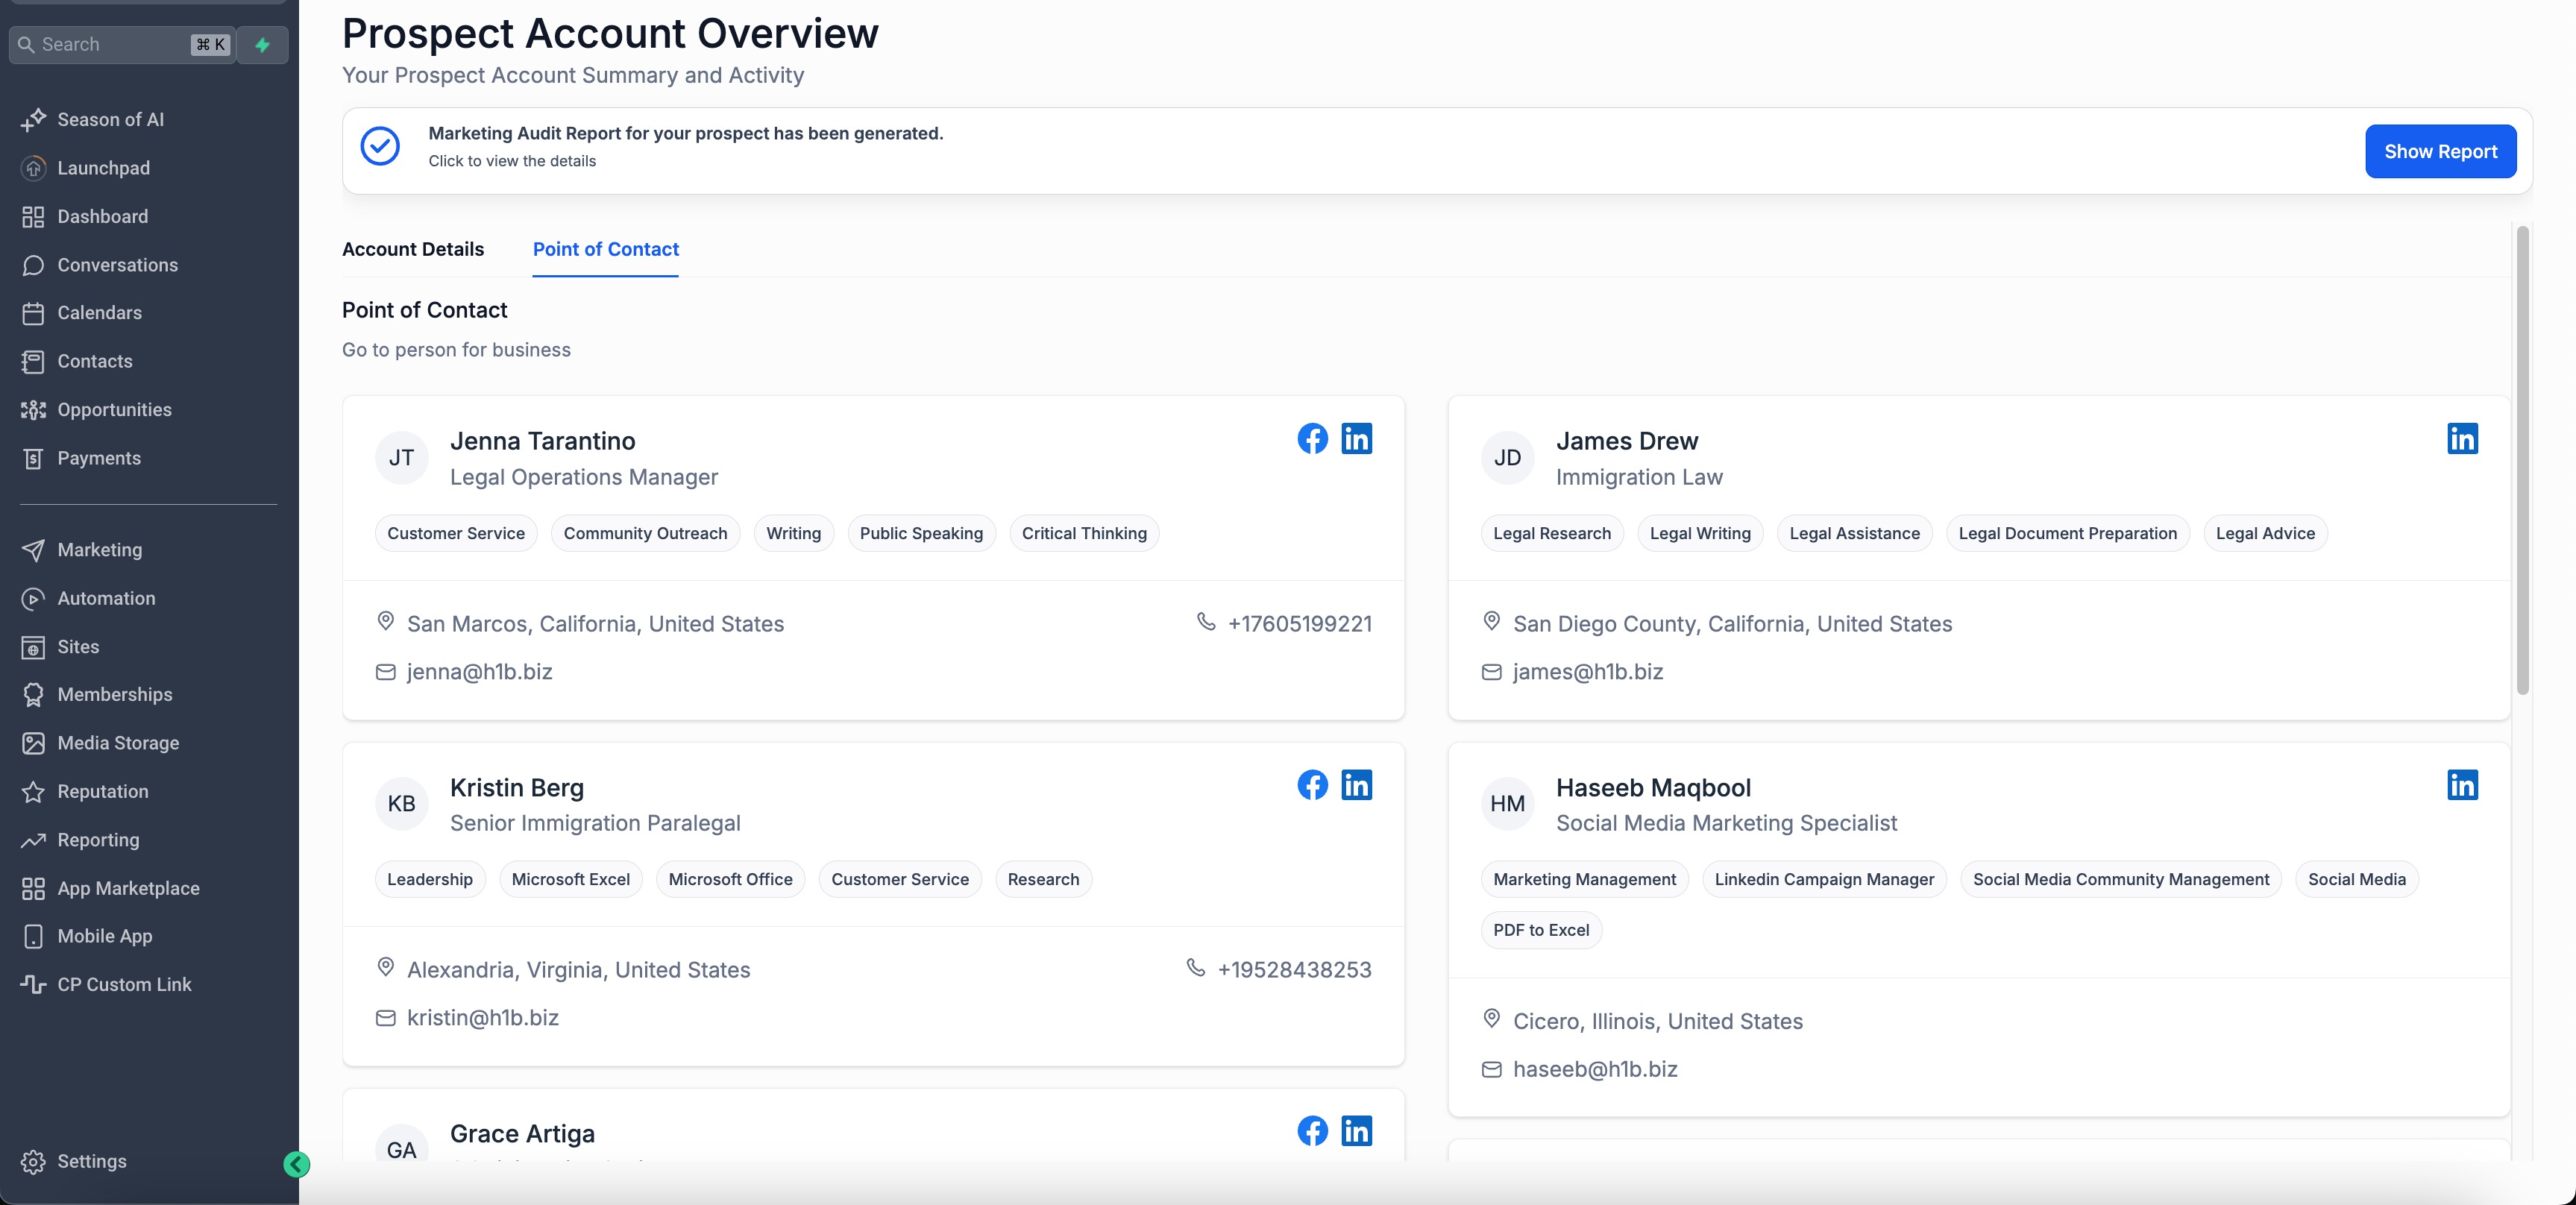The image size is (2576, 1205).
Task: Click the green lightning bolt quick-action icon
Action: 263,45
